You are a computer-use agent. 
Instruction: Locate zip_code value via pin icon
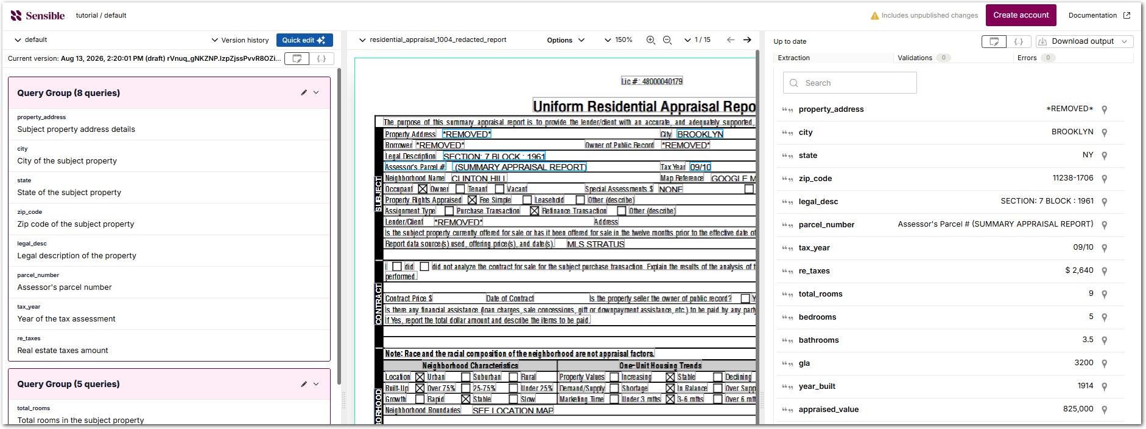(1105, 179)
